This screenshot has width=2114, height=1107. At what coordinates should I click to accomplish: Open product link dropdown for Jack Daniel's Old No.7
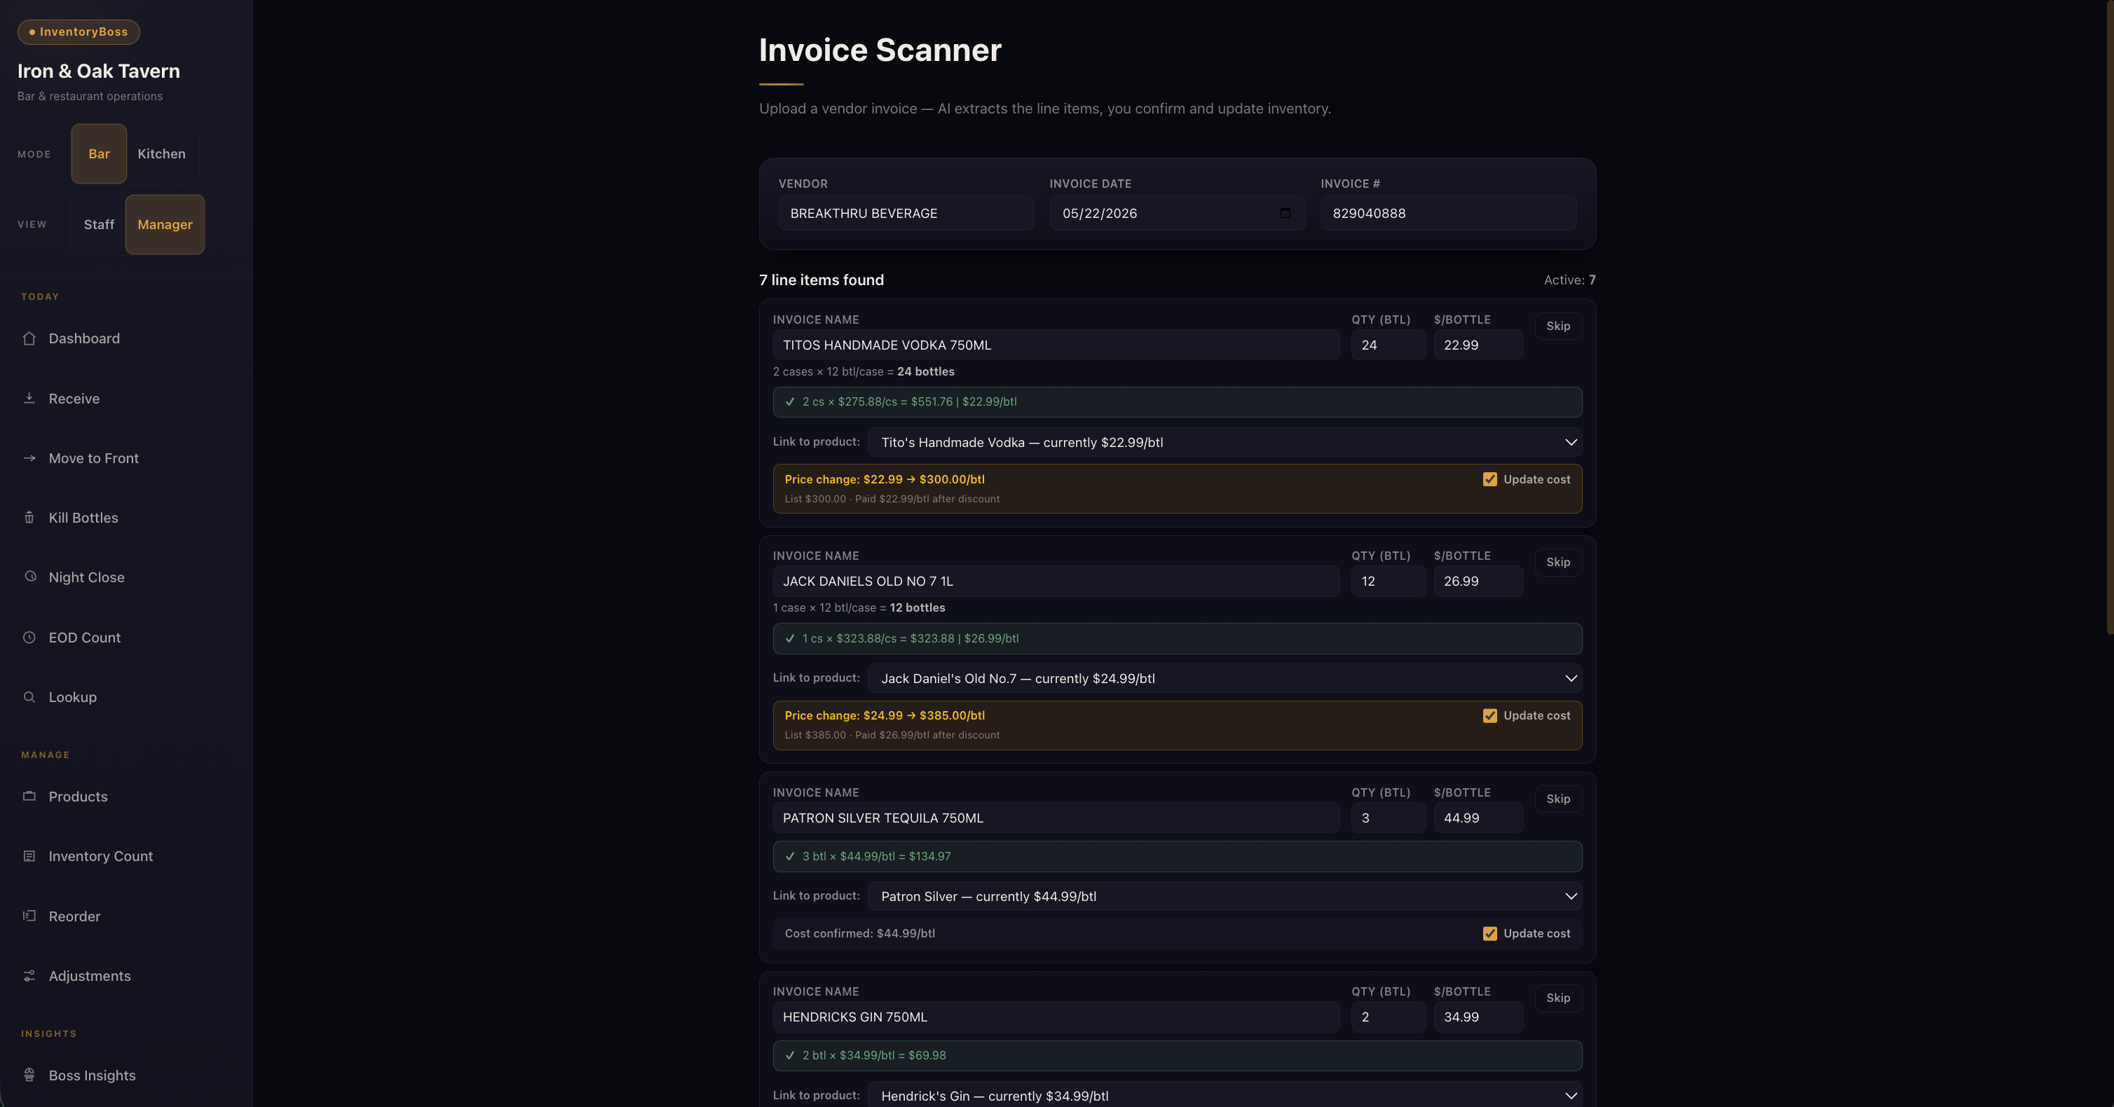(x=1225, y=679)
